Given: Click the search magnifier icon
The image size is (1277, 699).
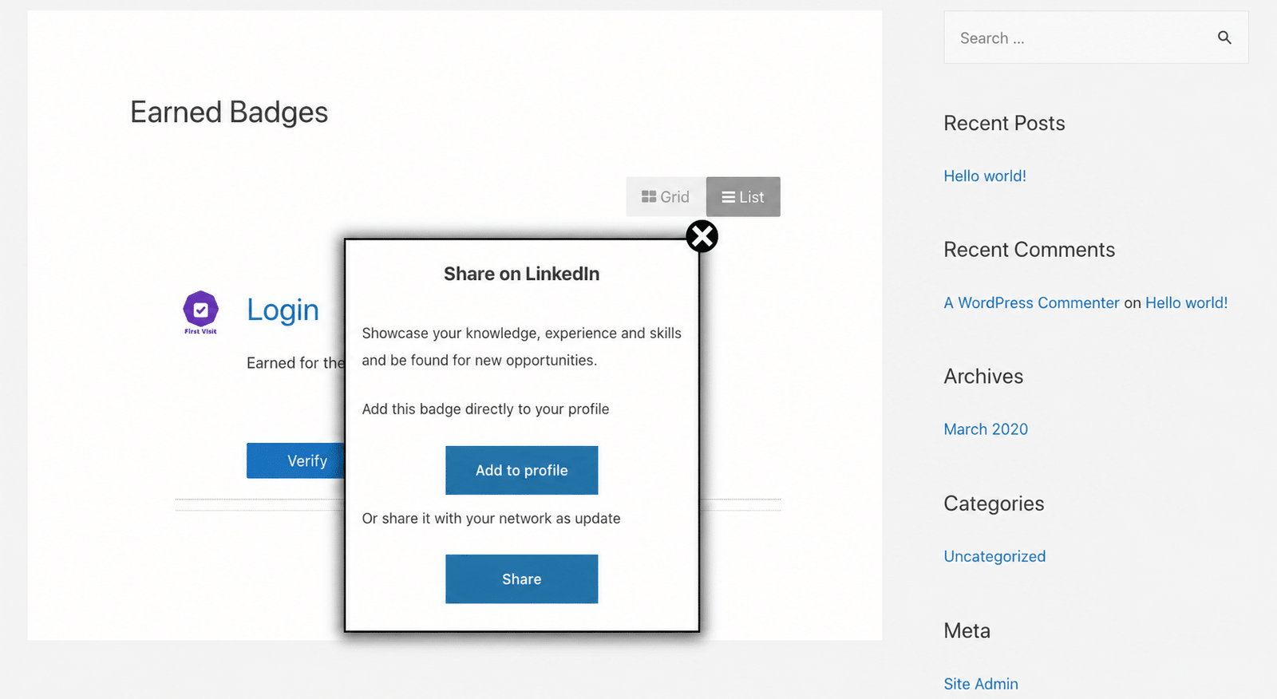Looking at the screenshot, I should click(1224, 38).
